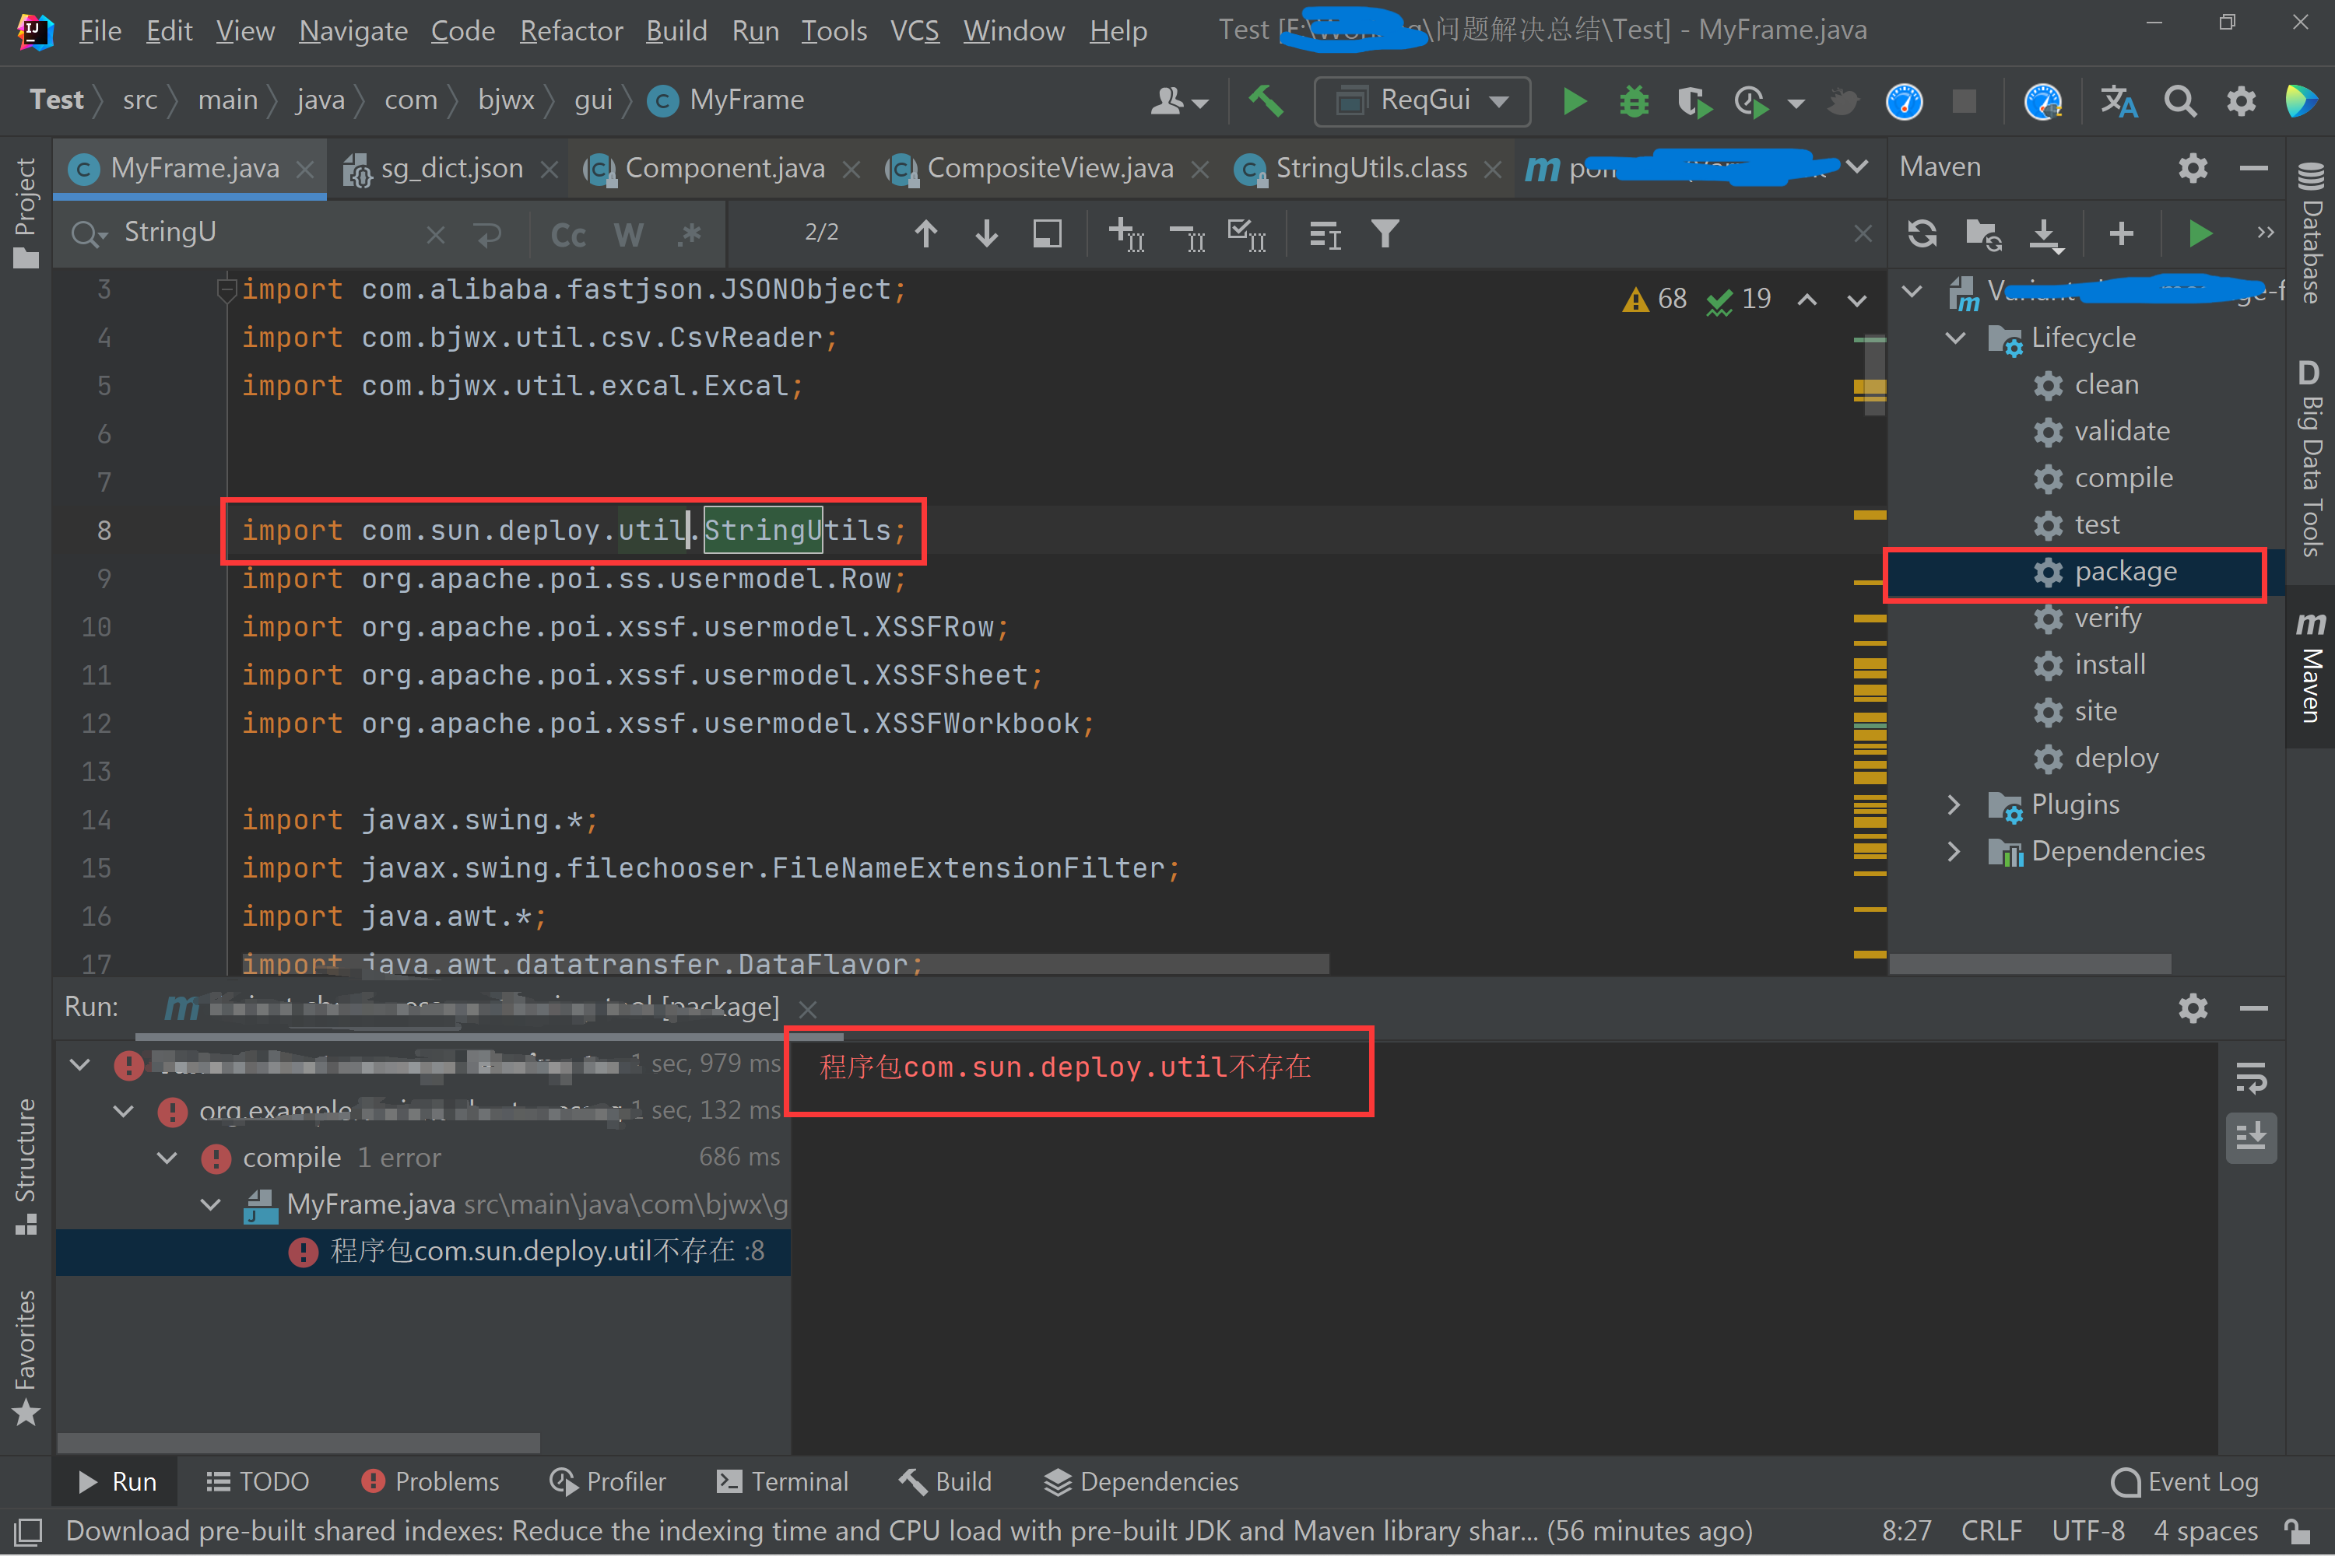Viewport: 2335px width, 1556px height.
Task: Open filter search results funnel icon
Action: pyautogui.click(x=1385, y=234)
